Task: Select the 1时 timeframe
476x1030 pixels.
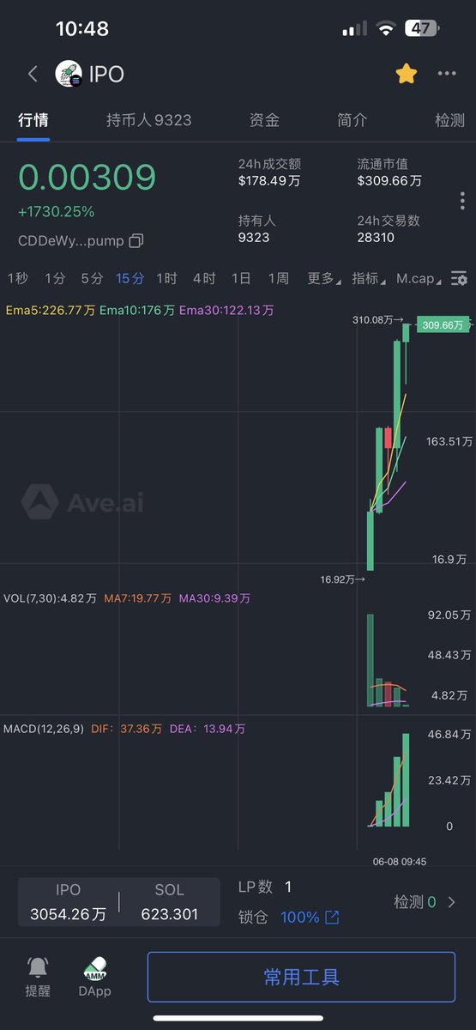Action: coord(166,278)
